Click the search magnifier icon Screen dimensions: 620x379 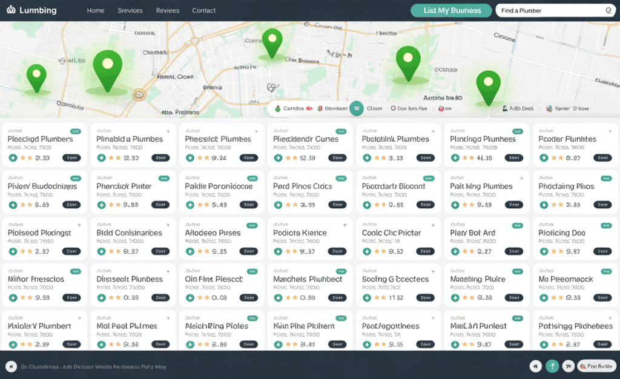point(608,10)
